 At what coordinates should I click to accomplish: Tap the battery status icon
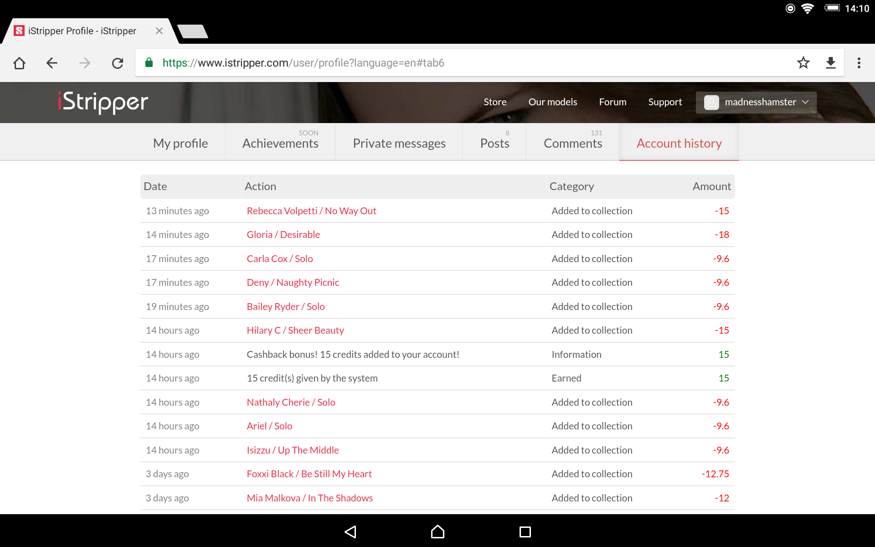pyautogui.click(x=832, y=8)
